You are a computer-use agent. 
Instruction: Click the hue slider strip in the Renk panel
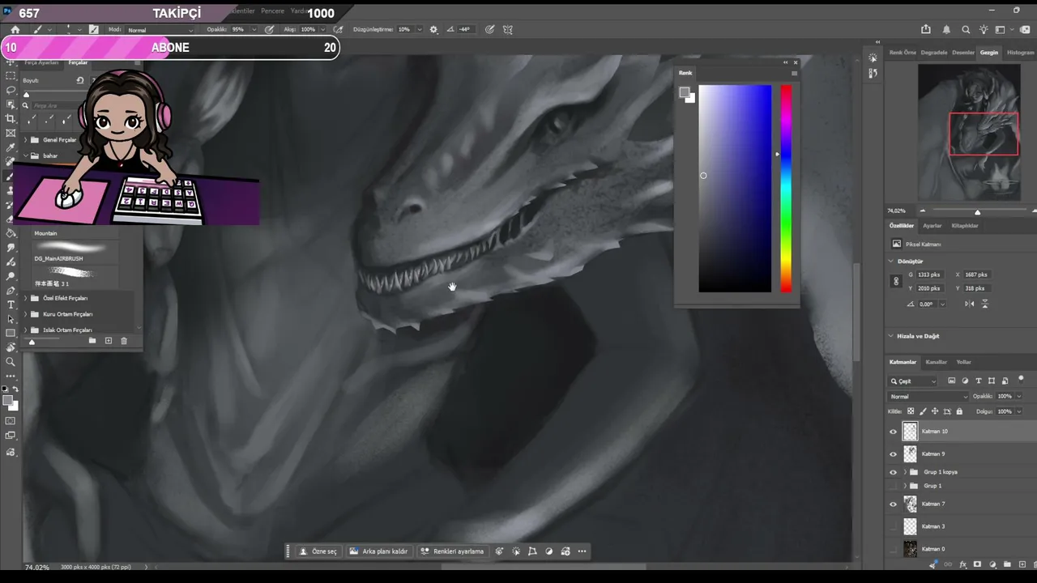pyautogui.click(x=786, y=188)
